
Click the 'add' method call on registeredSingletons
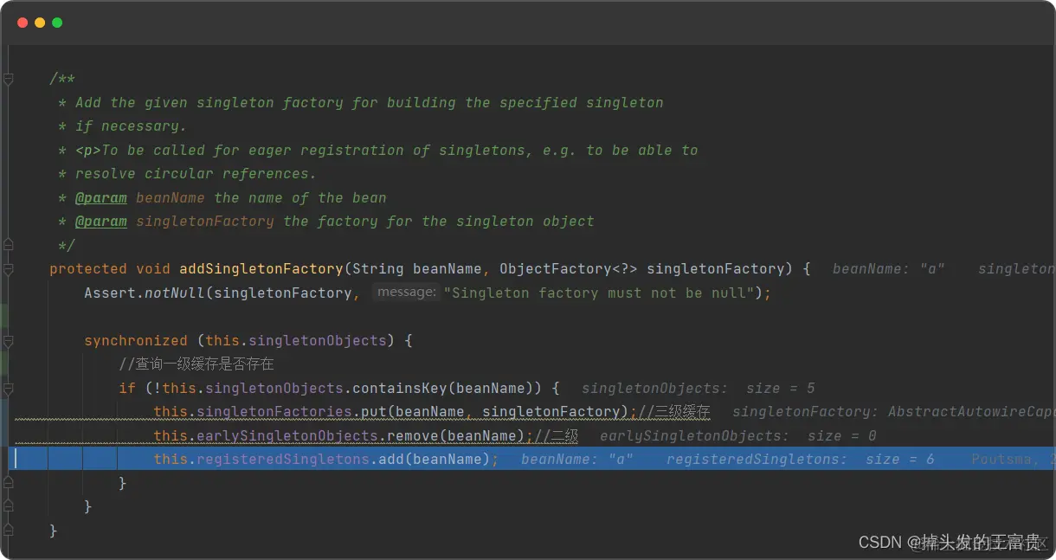391,460
